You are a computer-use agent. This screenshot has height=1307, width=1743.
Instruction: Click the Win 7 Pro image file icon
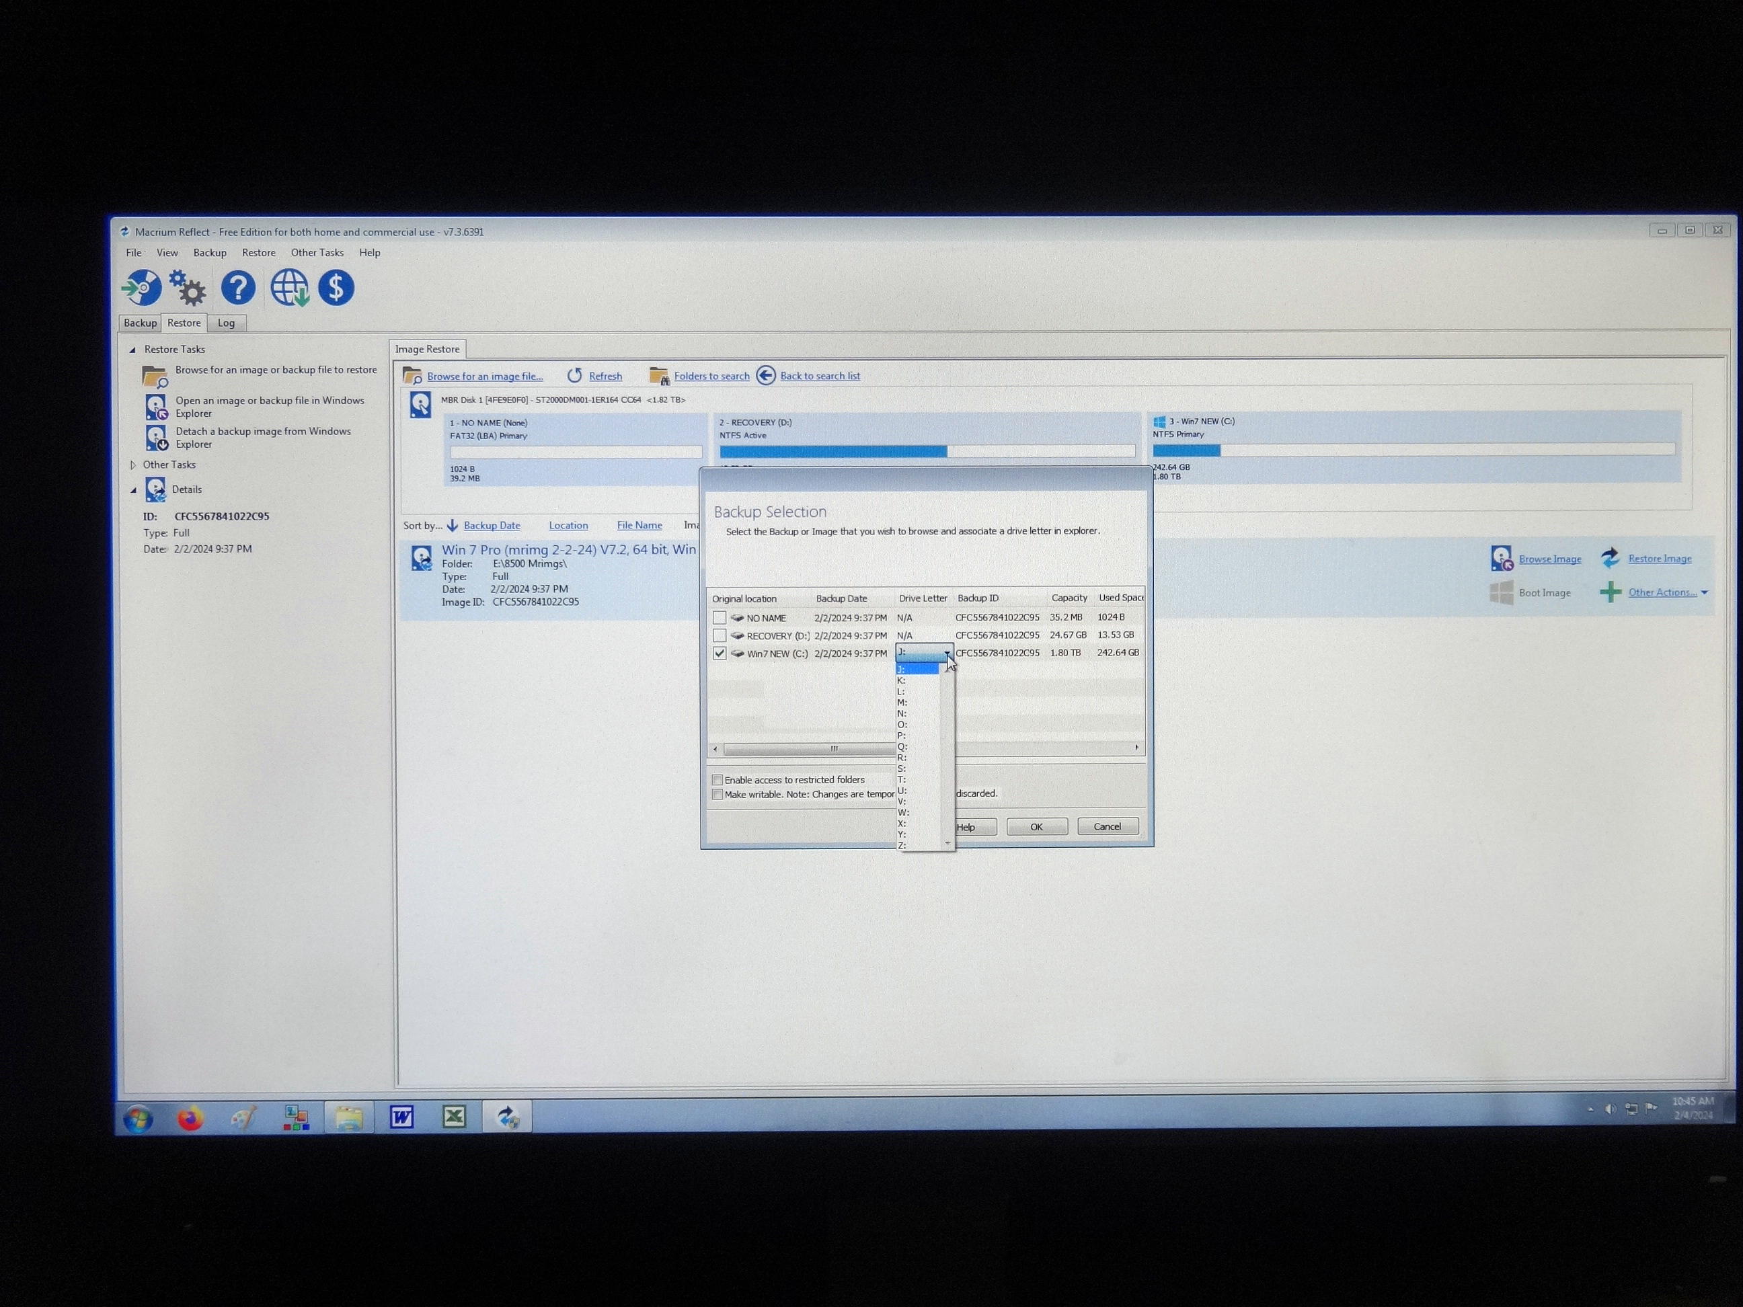tap(422, 559)
